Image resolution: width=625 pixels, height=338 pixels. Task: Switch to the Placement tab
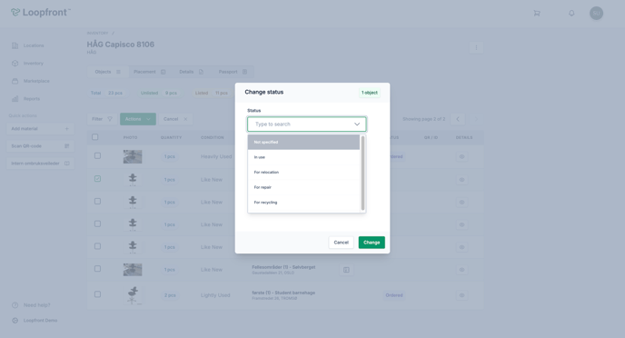(x=149, y=72)
